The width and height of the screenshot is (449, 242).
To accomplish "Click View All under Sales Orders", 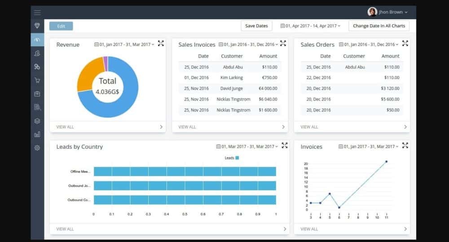I will click(309, 127).
